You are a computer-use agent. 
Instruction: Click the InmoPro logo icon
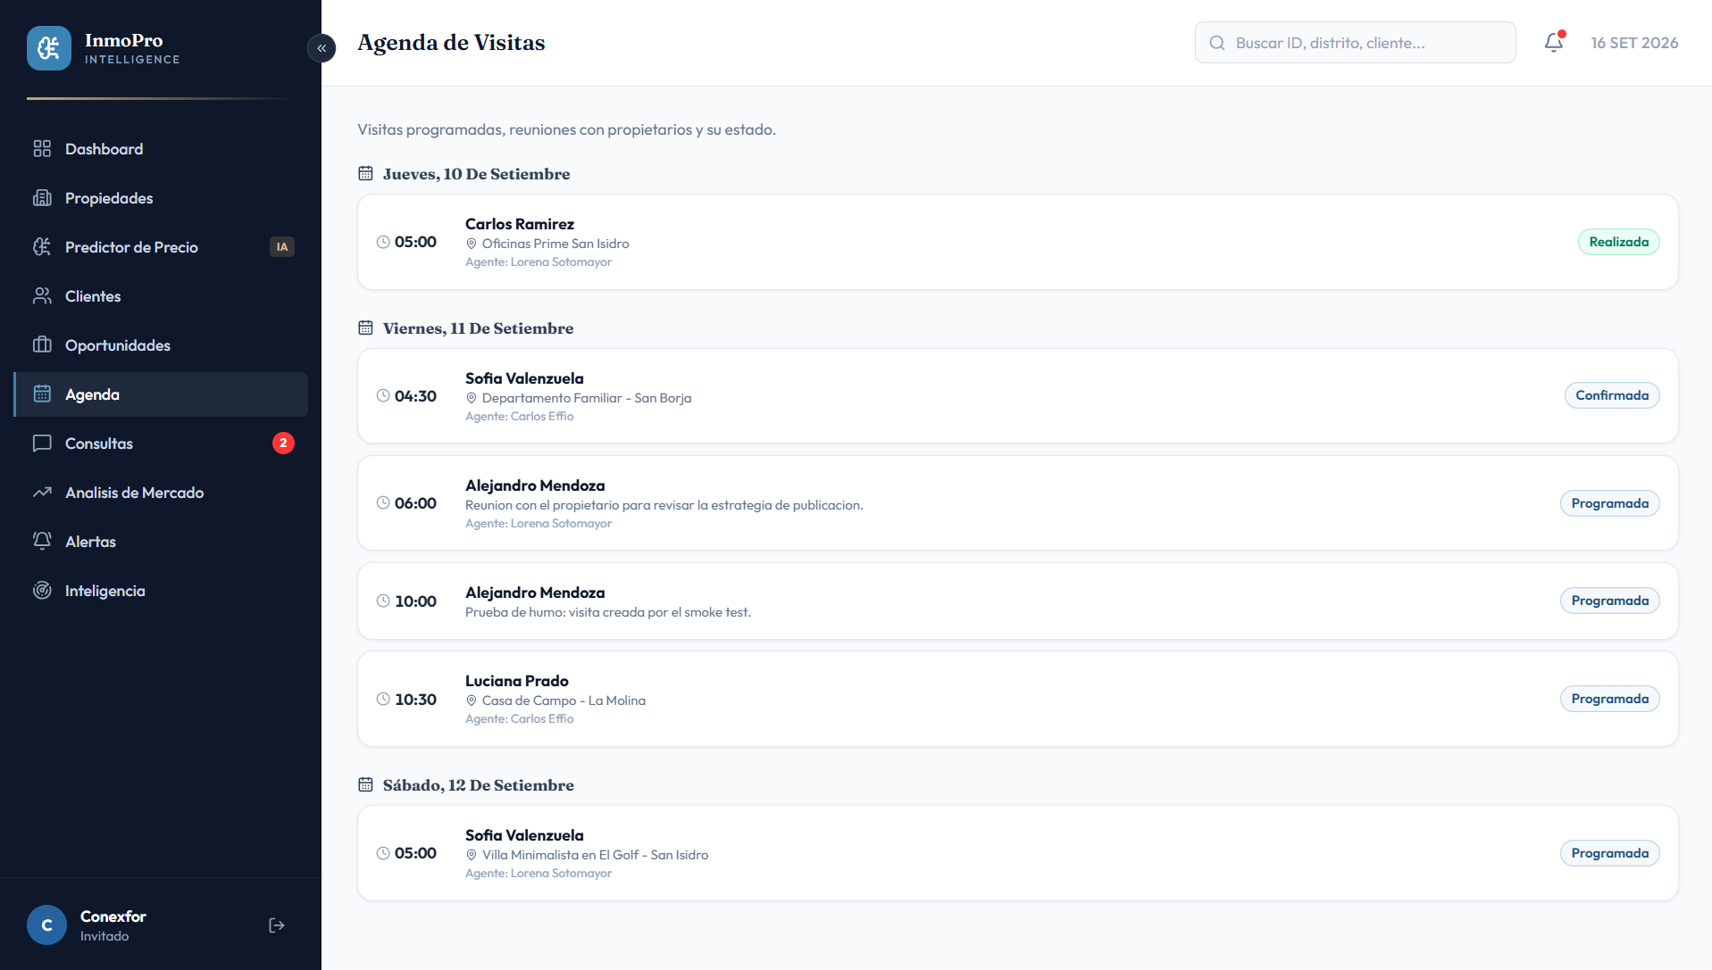point(49,48)
